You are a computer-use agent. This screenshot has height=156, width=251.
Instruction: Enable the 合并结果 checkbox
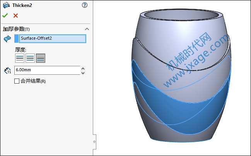coord(17,81)
